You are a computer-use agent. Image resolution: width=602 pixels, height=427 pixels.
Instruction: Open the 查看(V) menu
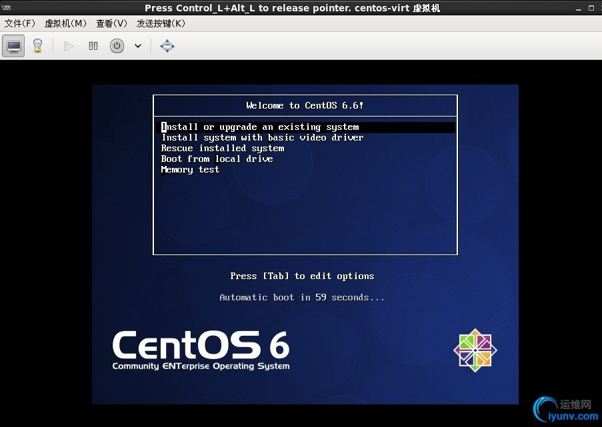[x=111, y=23]
